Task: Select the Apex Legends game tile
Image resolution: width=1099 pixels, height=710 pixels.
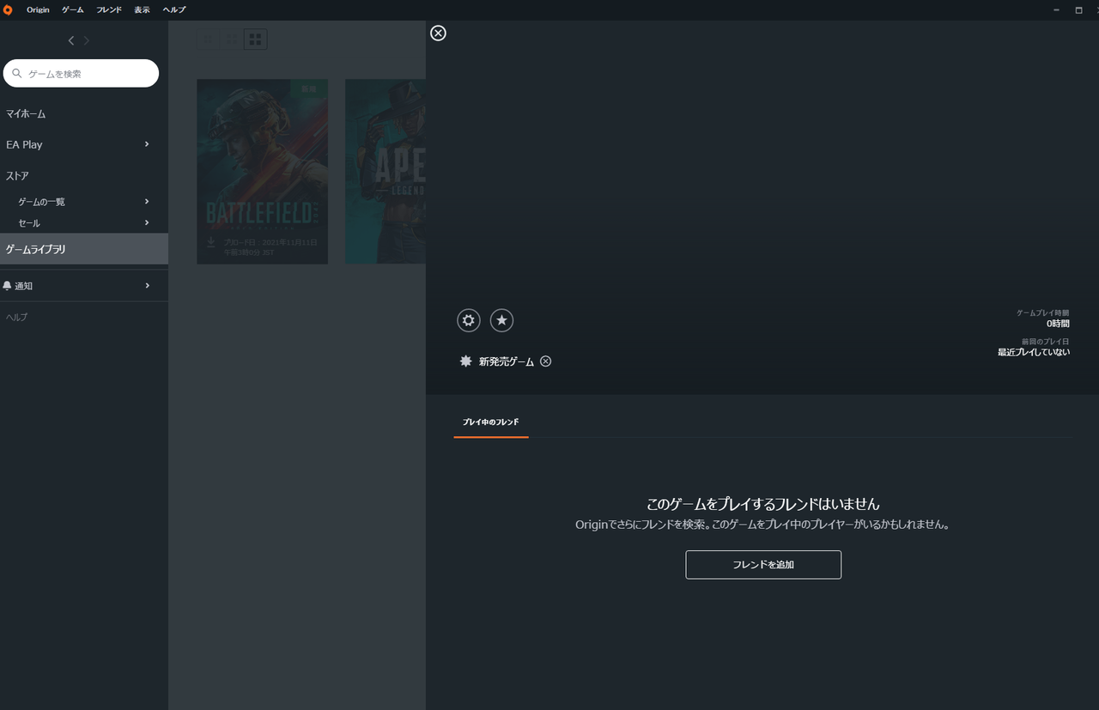Action: point(386,172)
